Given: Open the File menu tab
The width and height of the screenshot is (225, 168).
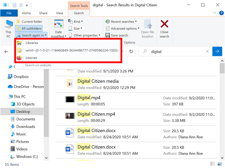Looking at the screenshot, I should point(9,13).
